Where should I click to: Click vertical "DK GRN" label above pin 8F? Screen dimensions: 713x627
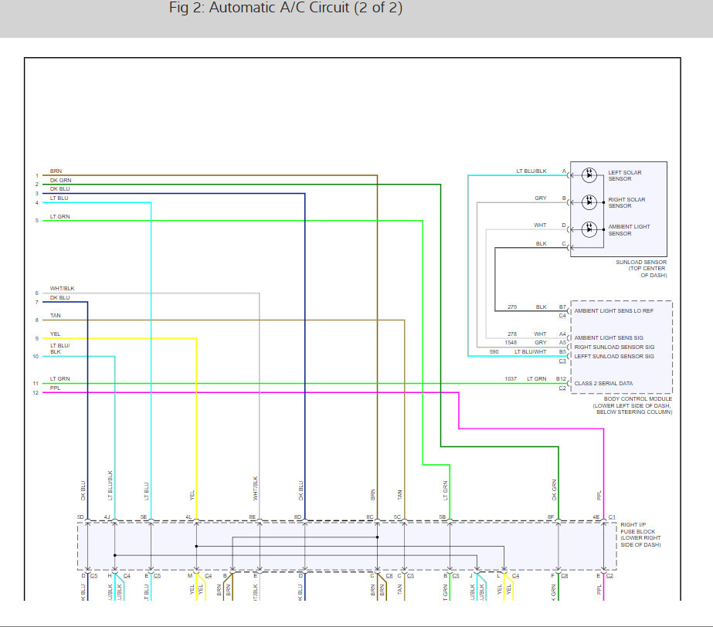(554, 490)
